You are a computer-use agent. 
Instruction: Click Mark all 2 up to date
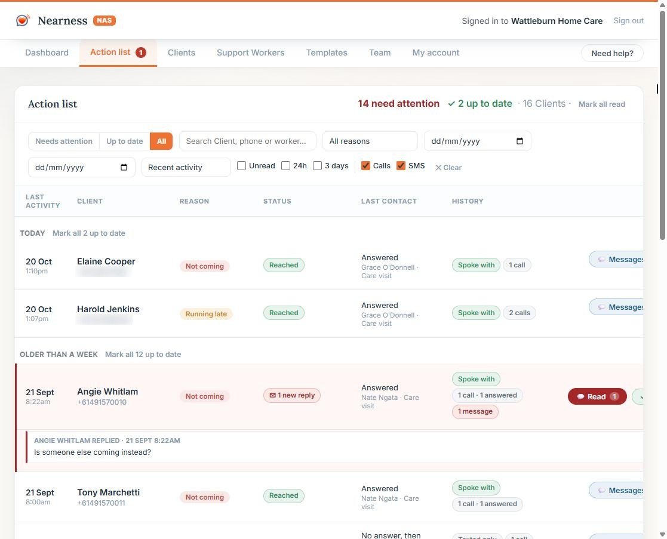[89, 233]
